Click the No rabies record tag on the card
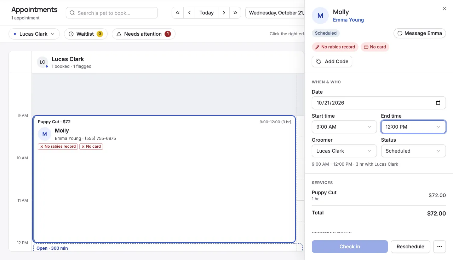Image resolution: width=453 pixels, height=260 pixels. pos(58,147)
